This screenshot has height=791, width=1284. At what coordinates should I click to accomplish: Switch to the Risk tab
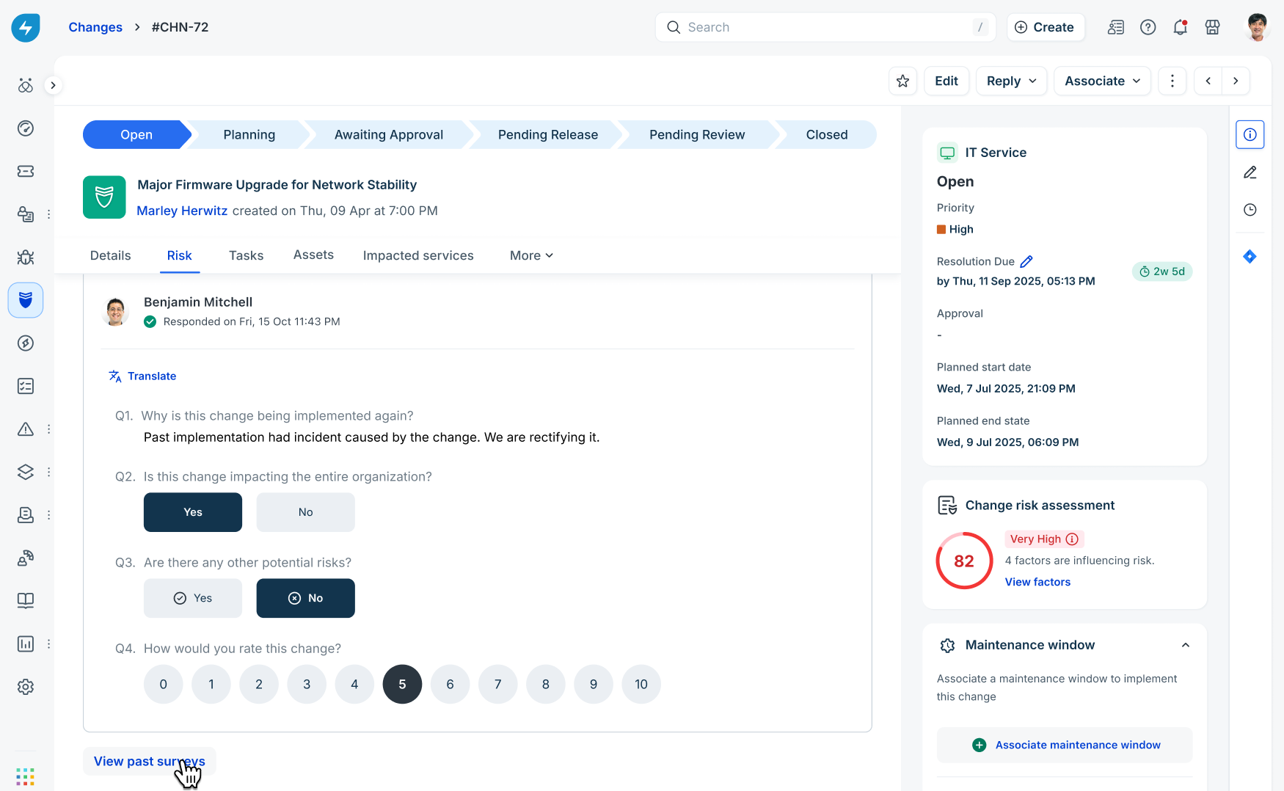pyautogui.click(x=180, y=255)
